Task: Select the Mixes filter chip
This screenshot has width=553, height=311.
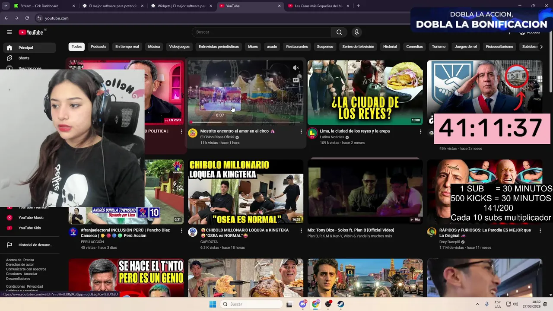Action: 253,47
